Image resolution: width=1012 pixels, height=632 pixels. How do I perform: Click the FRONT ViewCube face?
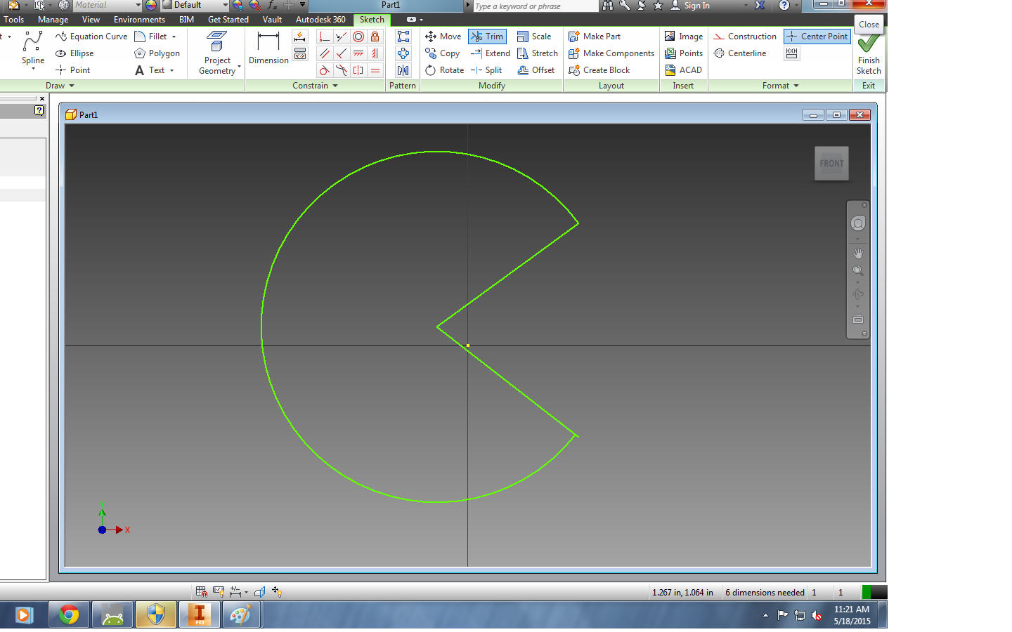pyautogui.click(x=831, y=164)
